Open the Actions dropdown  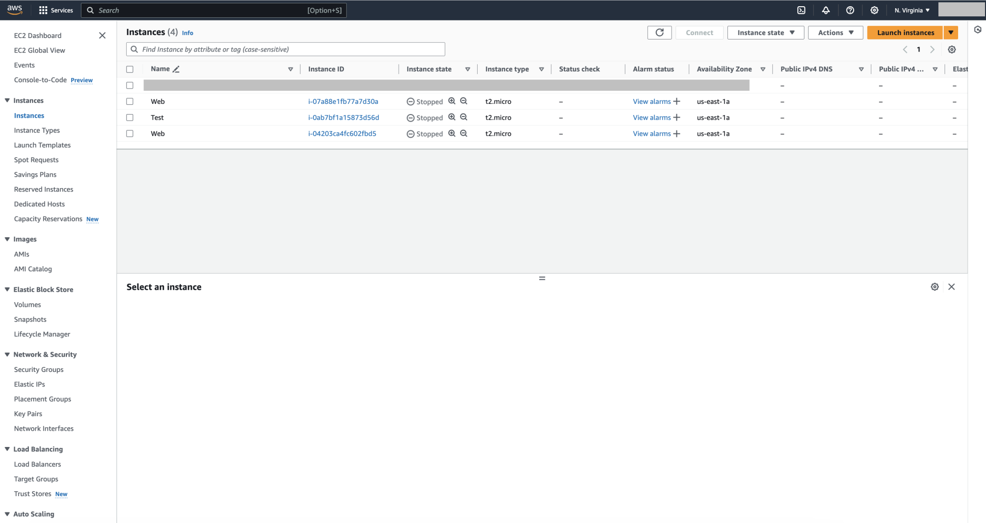[x=835, y=32]
